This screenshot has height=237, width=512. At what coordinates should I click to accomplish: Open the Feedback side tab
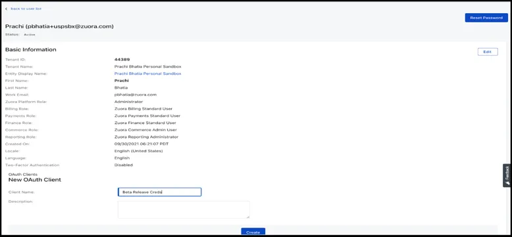507,175
